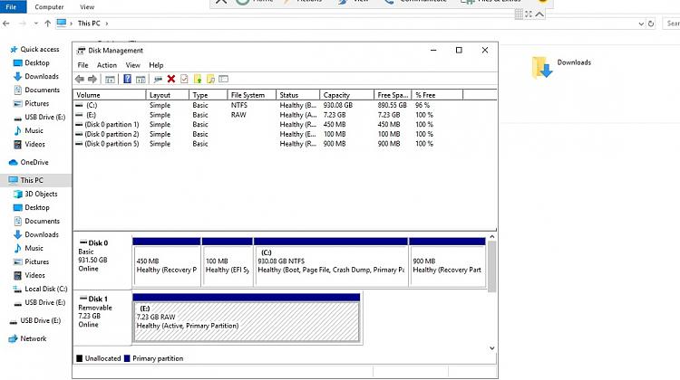
Task: Click the grid icon on remote session toolbar
Action: 519,14
